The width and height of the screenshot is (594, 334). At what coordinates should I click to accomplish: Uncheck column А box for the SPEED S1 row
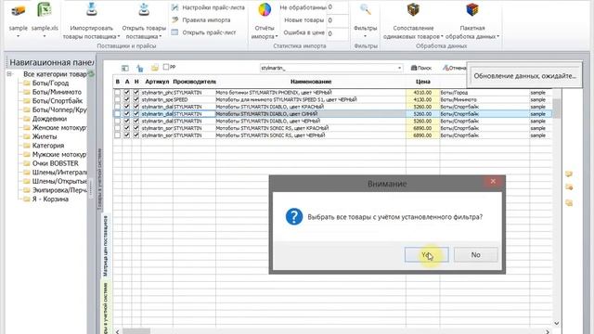pyautogui.click(x=127, y=99)
